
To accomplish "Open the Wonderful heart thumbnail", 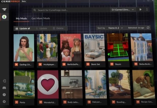I will coord(48,85).
